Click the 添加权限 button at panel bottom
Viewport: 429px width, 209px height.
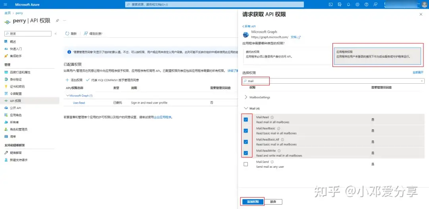[253, 201]
